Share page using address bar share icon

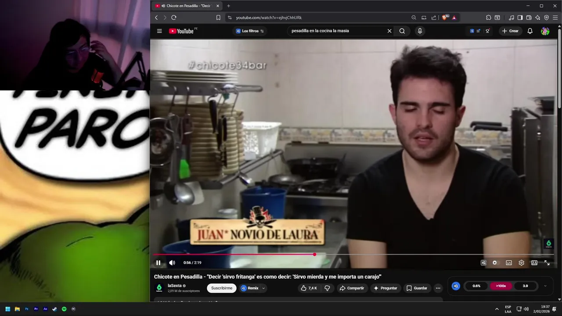point(434,18)
